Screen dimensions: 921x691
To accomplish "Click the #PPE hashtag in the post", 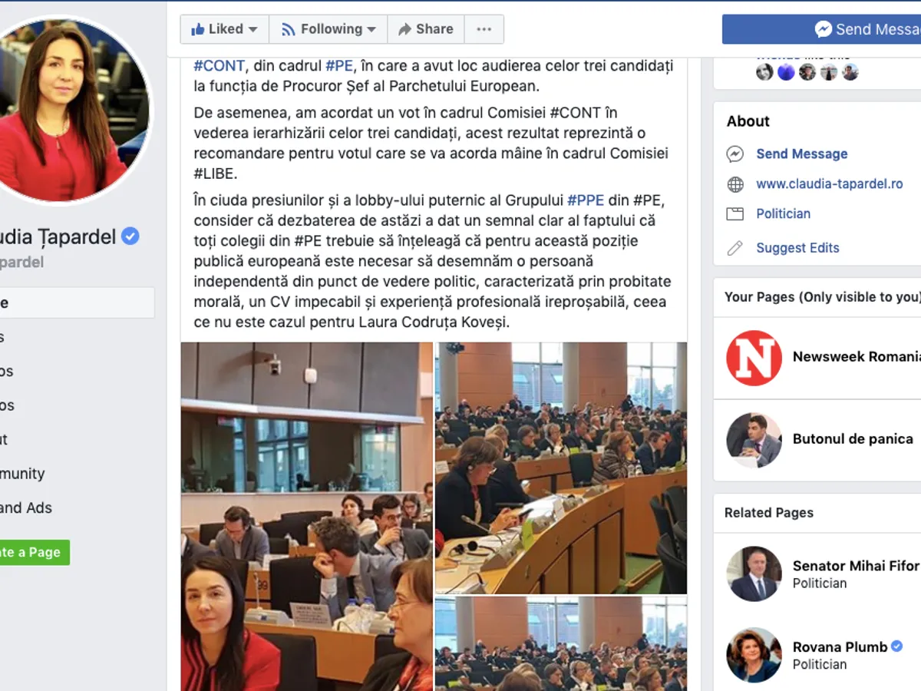I will coord(586,200).
